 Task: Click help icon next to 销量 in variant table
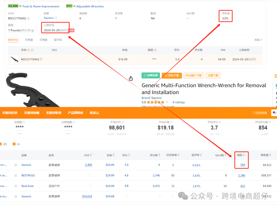155,50
